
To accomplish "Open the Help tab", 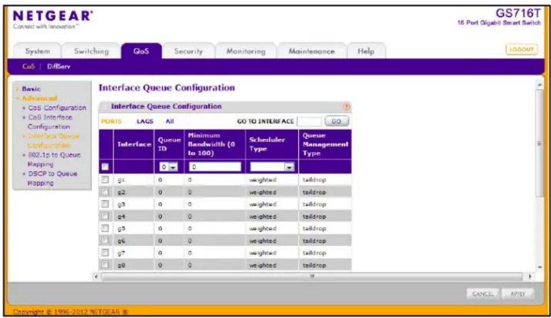I will [366, 51].
